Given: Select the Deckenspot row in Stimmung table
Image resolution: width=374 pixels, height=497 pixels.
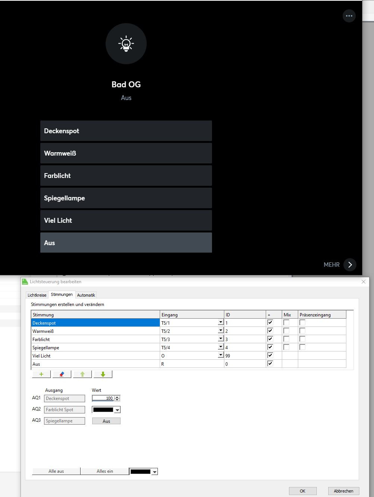Looking at the screenshot, I should [95, 323].
